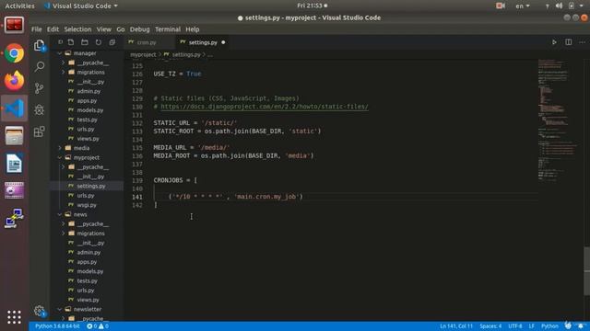Open the File menu
The width and height of the screenshot is (590, 331).
pyautogui.click(x=37, y=29)
